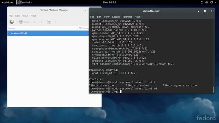Open View menu in the terminal window
219x123 pixels.
106,17
